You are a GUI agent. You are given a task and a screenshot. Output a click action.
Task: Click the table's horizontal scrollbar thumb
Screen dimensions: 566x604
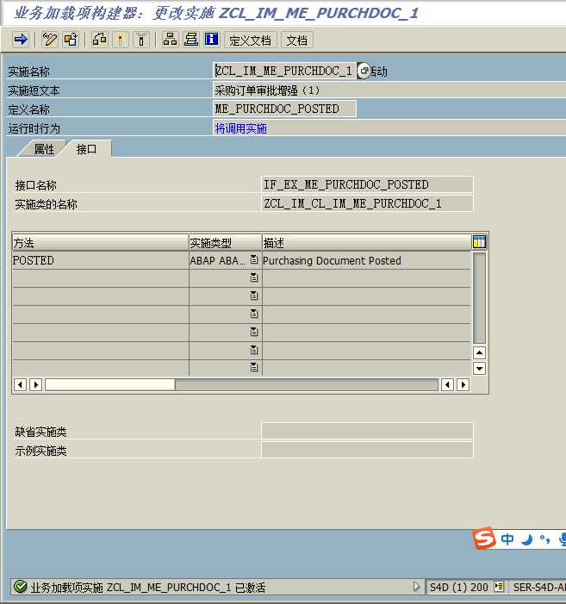coord(110,384)
